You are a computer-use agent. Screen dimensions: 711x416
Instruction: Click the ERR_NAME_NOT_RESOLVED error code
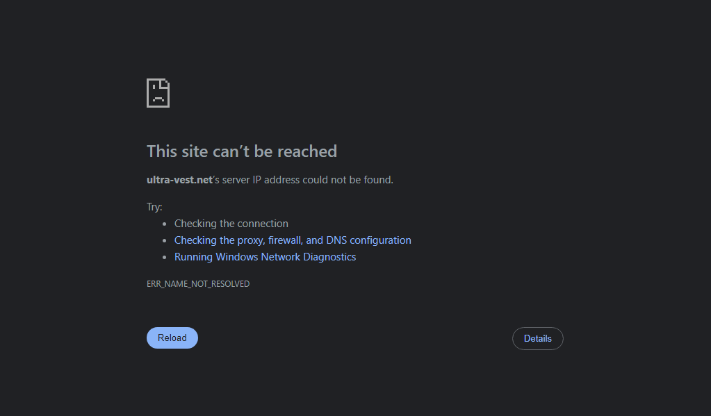(198, 283)
